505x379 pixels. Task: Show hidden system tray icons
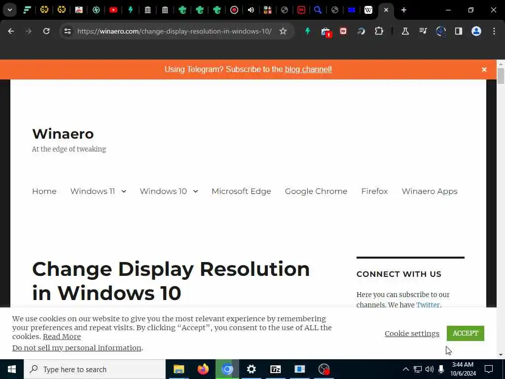(x=406, y=369)
